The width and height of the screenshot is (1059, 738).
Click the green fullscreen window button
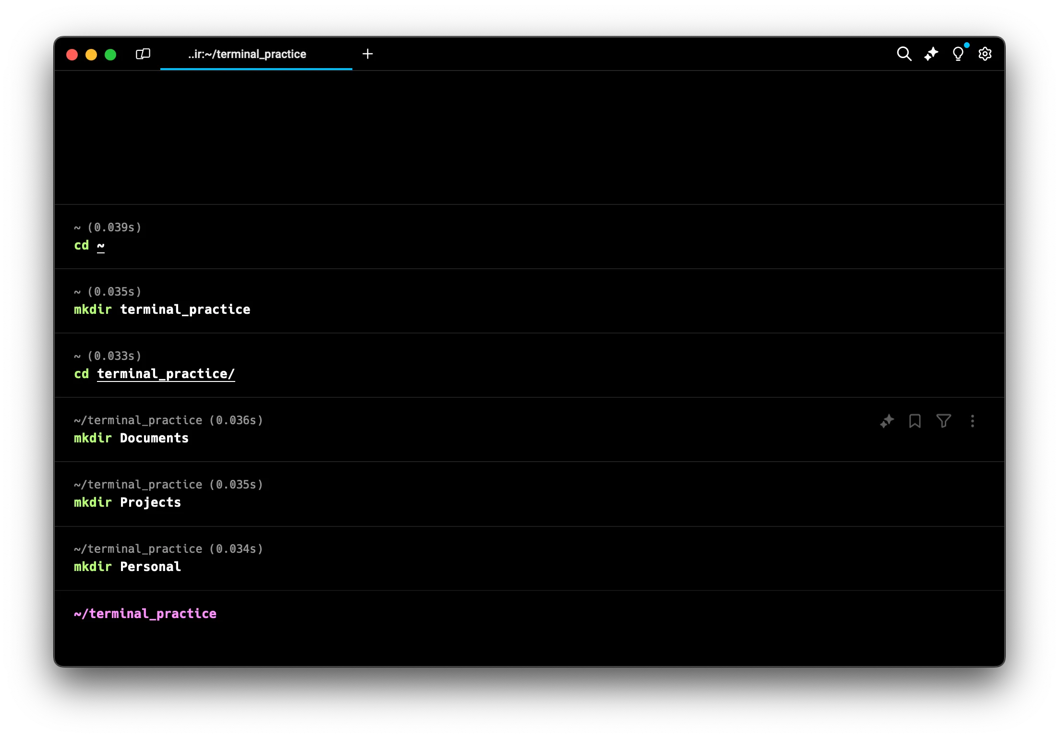pos(110,55)
